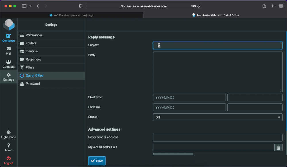This screenshot has height=167, width=287.
Task: Select Roundcube Webmail Out of Office tab
Action: pos(215,15)
